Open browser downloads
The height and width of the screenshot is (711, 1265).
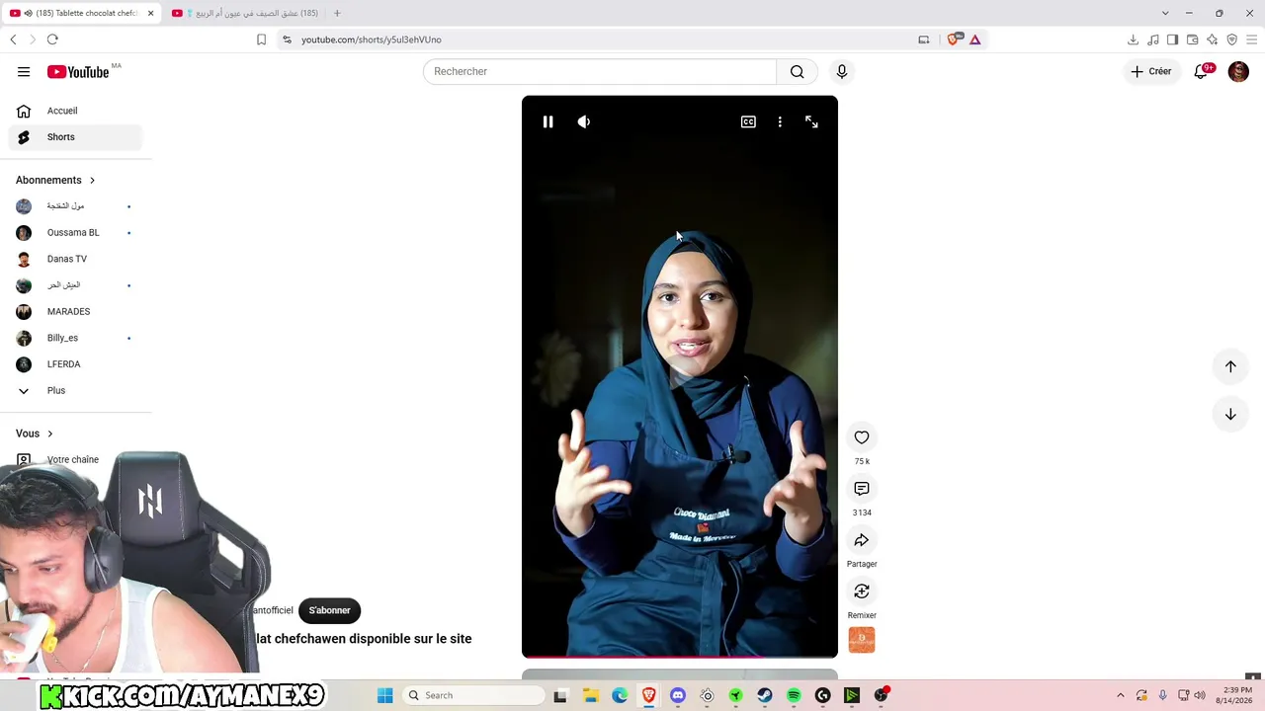click(x=1133, y=39)
